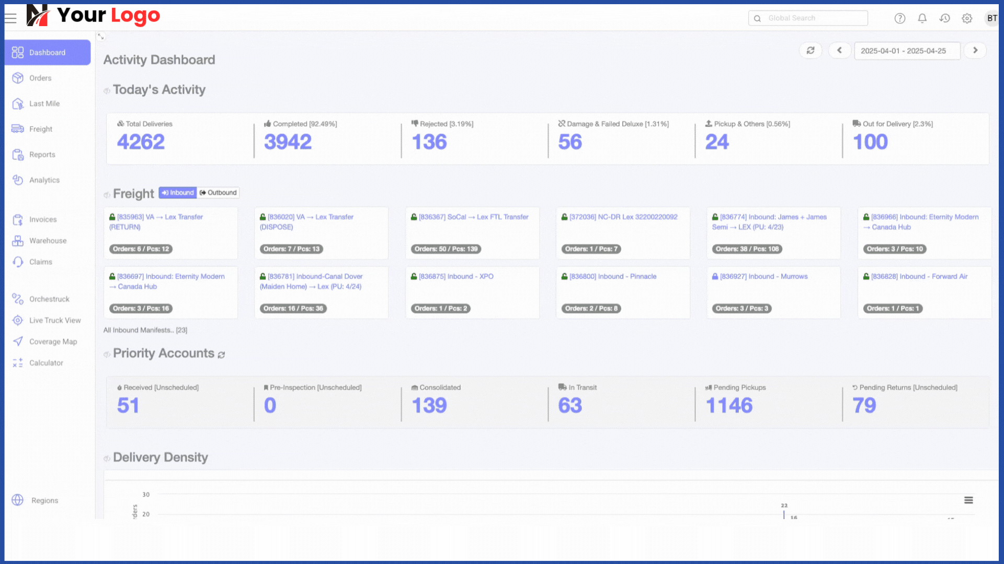
Task: Open manifest [836966] Inbound Eternity Modern
Action: pos(921,222)
